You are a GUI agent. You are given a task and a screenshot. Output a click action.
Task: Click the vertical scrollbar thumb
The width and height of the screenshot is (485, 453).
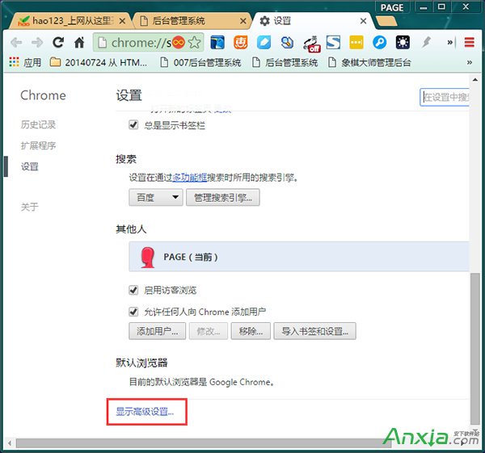474,349
